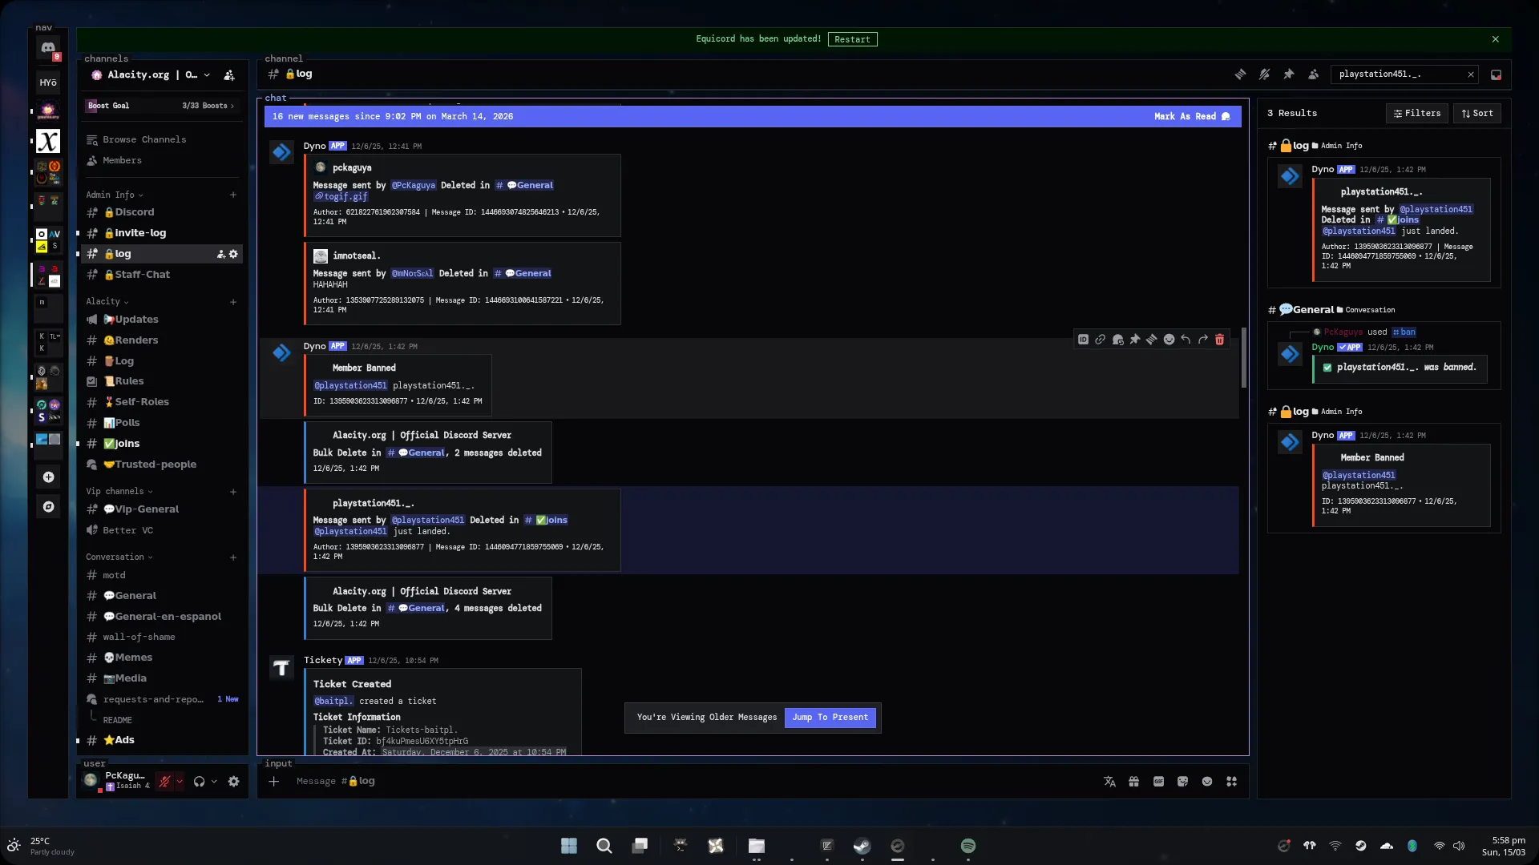Image resolution: width=1539 pixels, height=865 pixels.
Task: Open threads icon in channel header
Action: tap(1240, 74)
